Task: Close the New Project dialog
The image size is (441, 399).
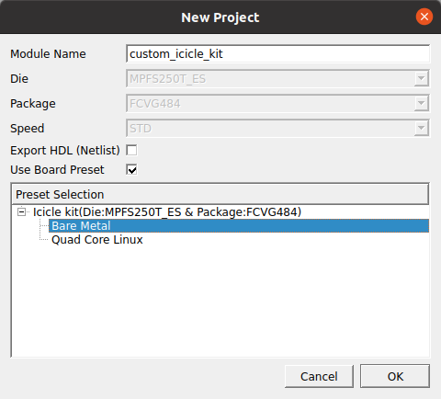Action: click(x=424, y=17)
